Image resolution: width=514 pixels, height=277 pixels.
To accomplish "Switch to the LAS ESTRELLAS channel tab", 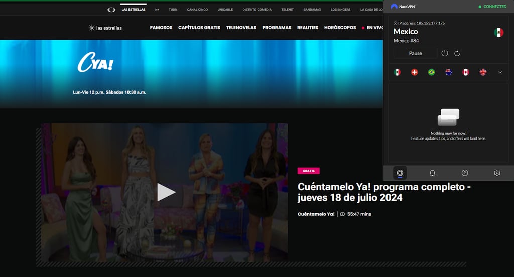I will 134,10.
